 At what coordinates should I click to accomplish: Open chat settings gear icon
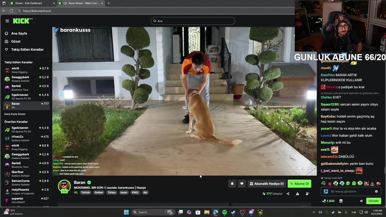pos(361,201)
